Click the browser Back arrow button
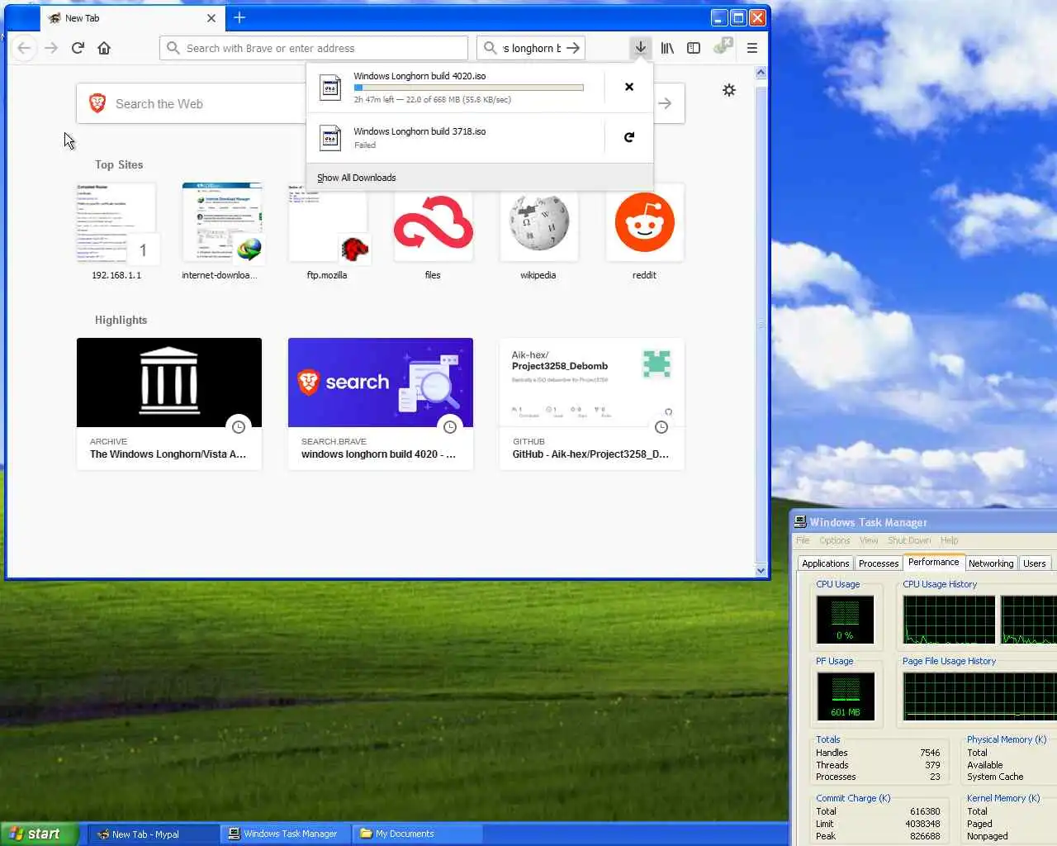The width and height of the screenshot is (1057, 846). [25, 48]
